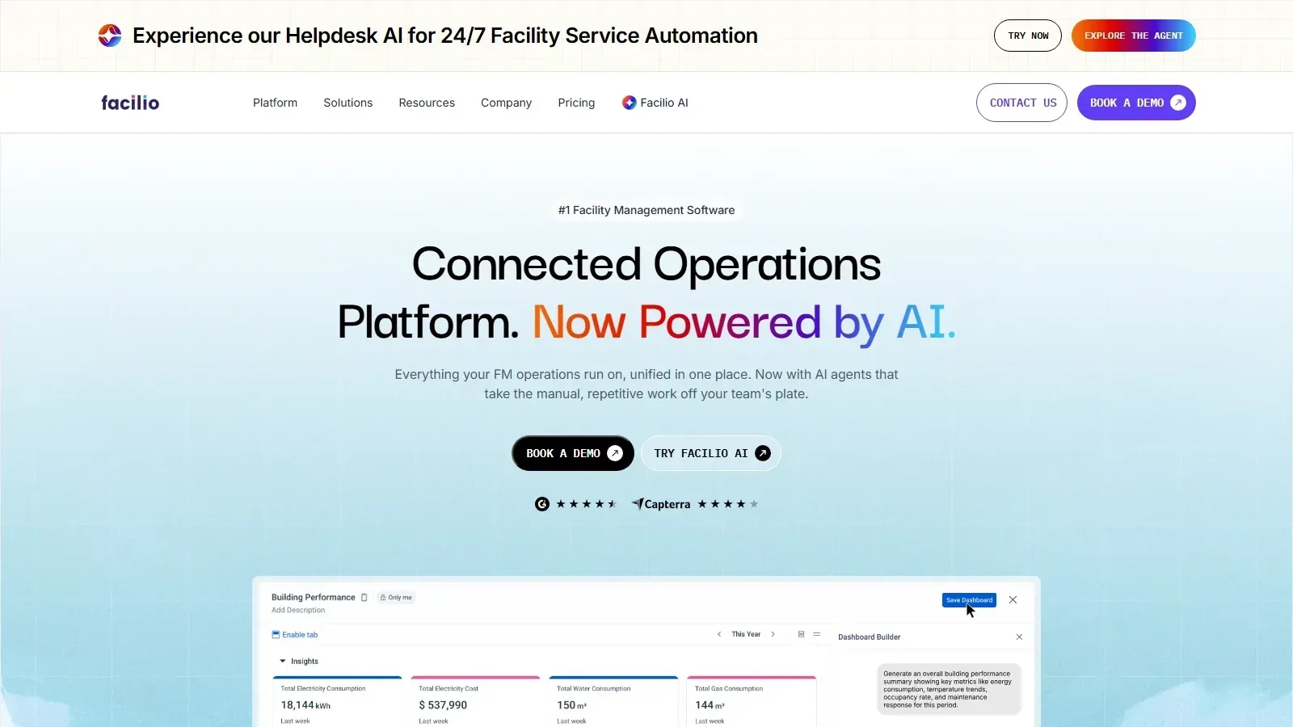
Task: Open the Company menu
Action: (507, 103)
